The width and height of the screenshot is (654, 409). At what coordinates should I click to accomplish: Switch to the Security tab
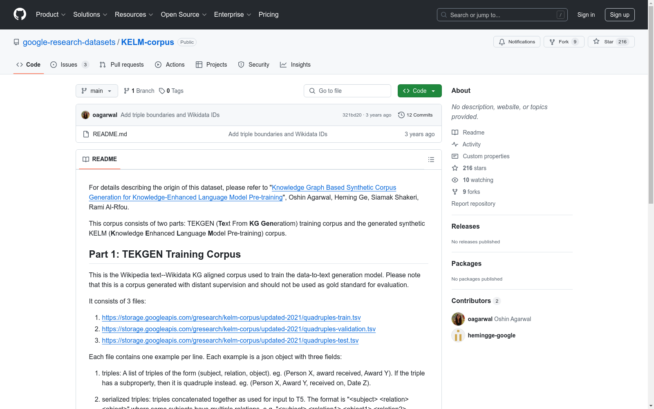pos(254,65)
